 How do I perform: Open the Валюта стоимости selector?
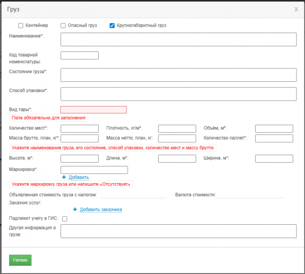pyautogui.click(x=250, y=195)
